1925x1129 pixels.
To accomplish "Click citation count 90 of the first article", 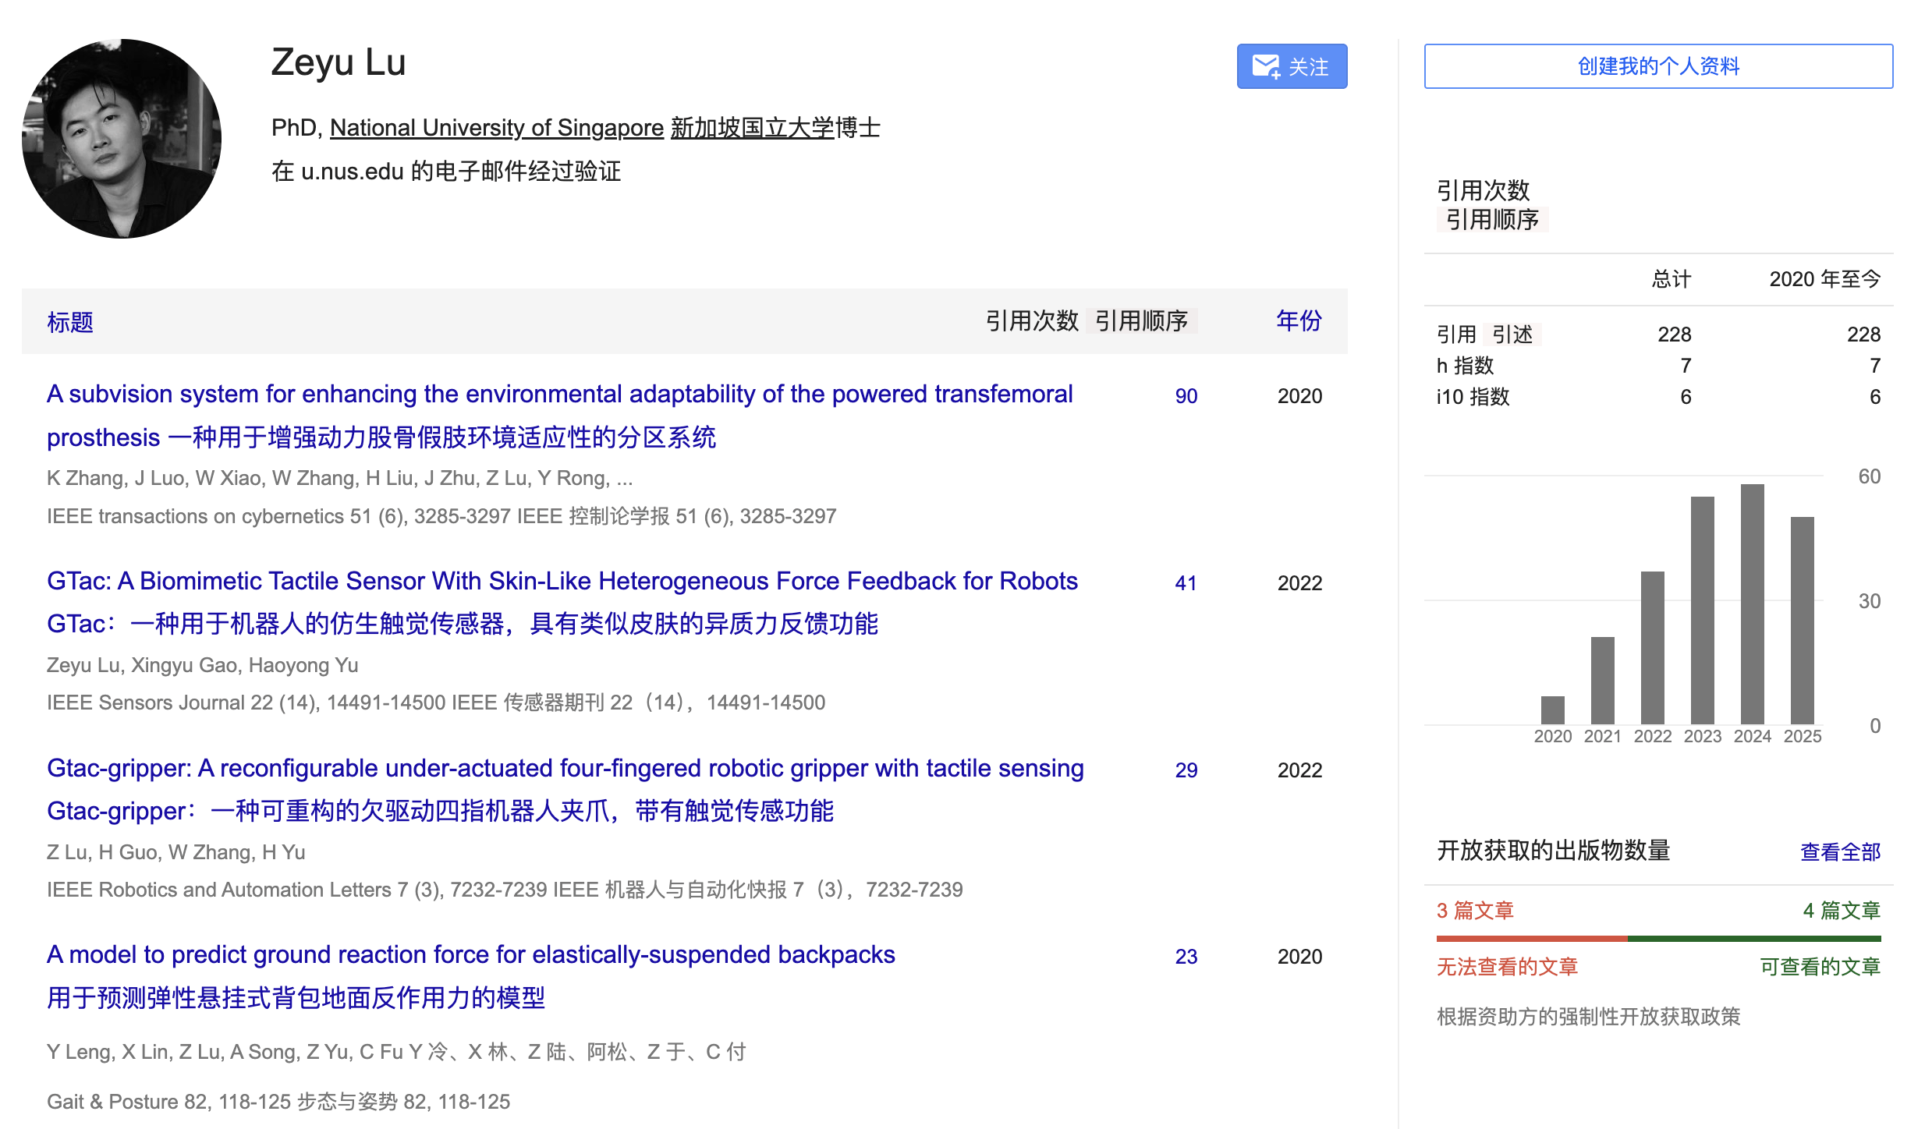I will coord(1186,396).
